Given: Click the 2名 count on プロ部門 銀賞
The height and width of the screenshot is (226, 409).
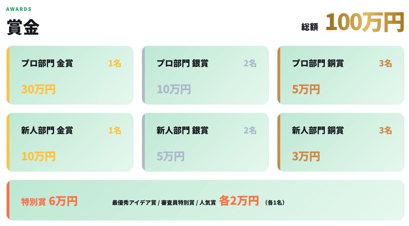Looking at the screenshot, I should pyautogui.click(x=250, y=63).
